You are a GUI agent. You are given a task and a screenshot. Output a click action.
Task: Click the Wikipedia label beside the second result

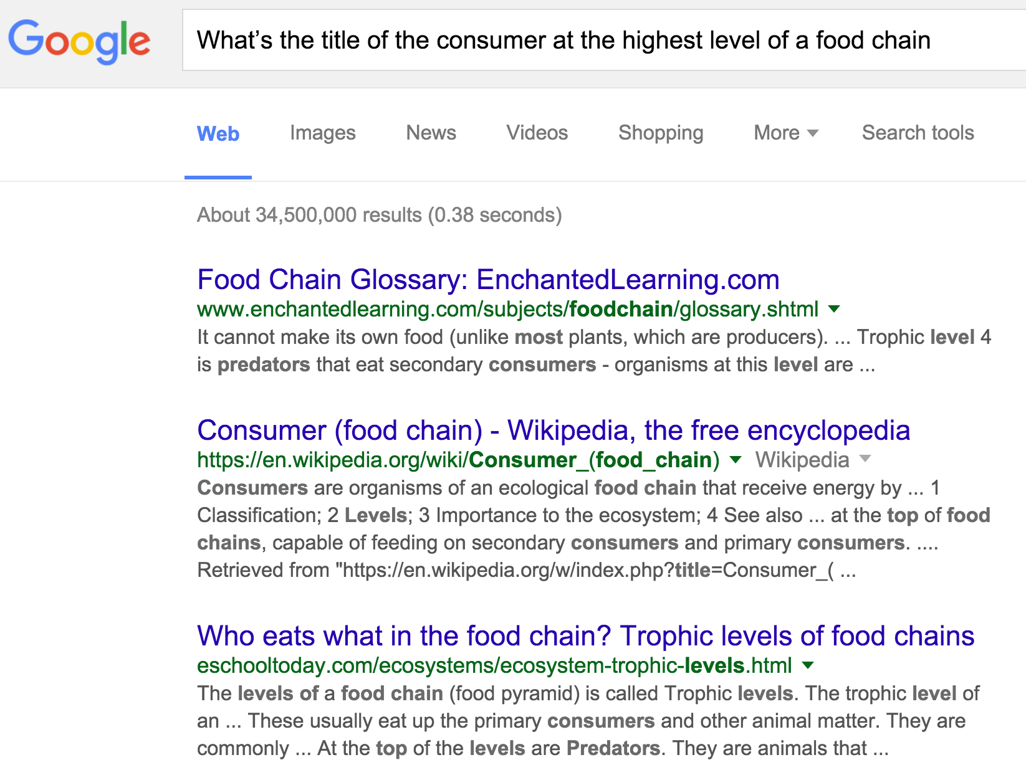coord(802,460)
